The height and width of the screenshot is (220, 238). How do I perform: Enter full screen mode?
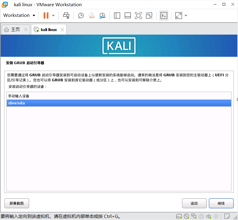point(138,15)
